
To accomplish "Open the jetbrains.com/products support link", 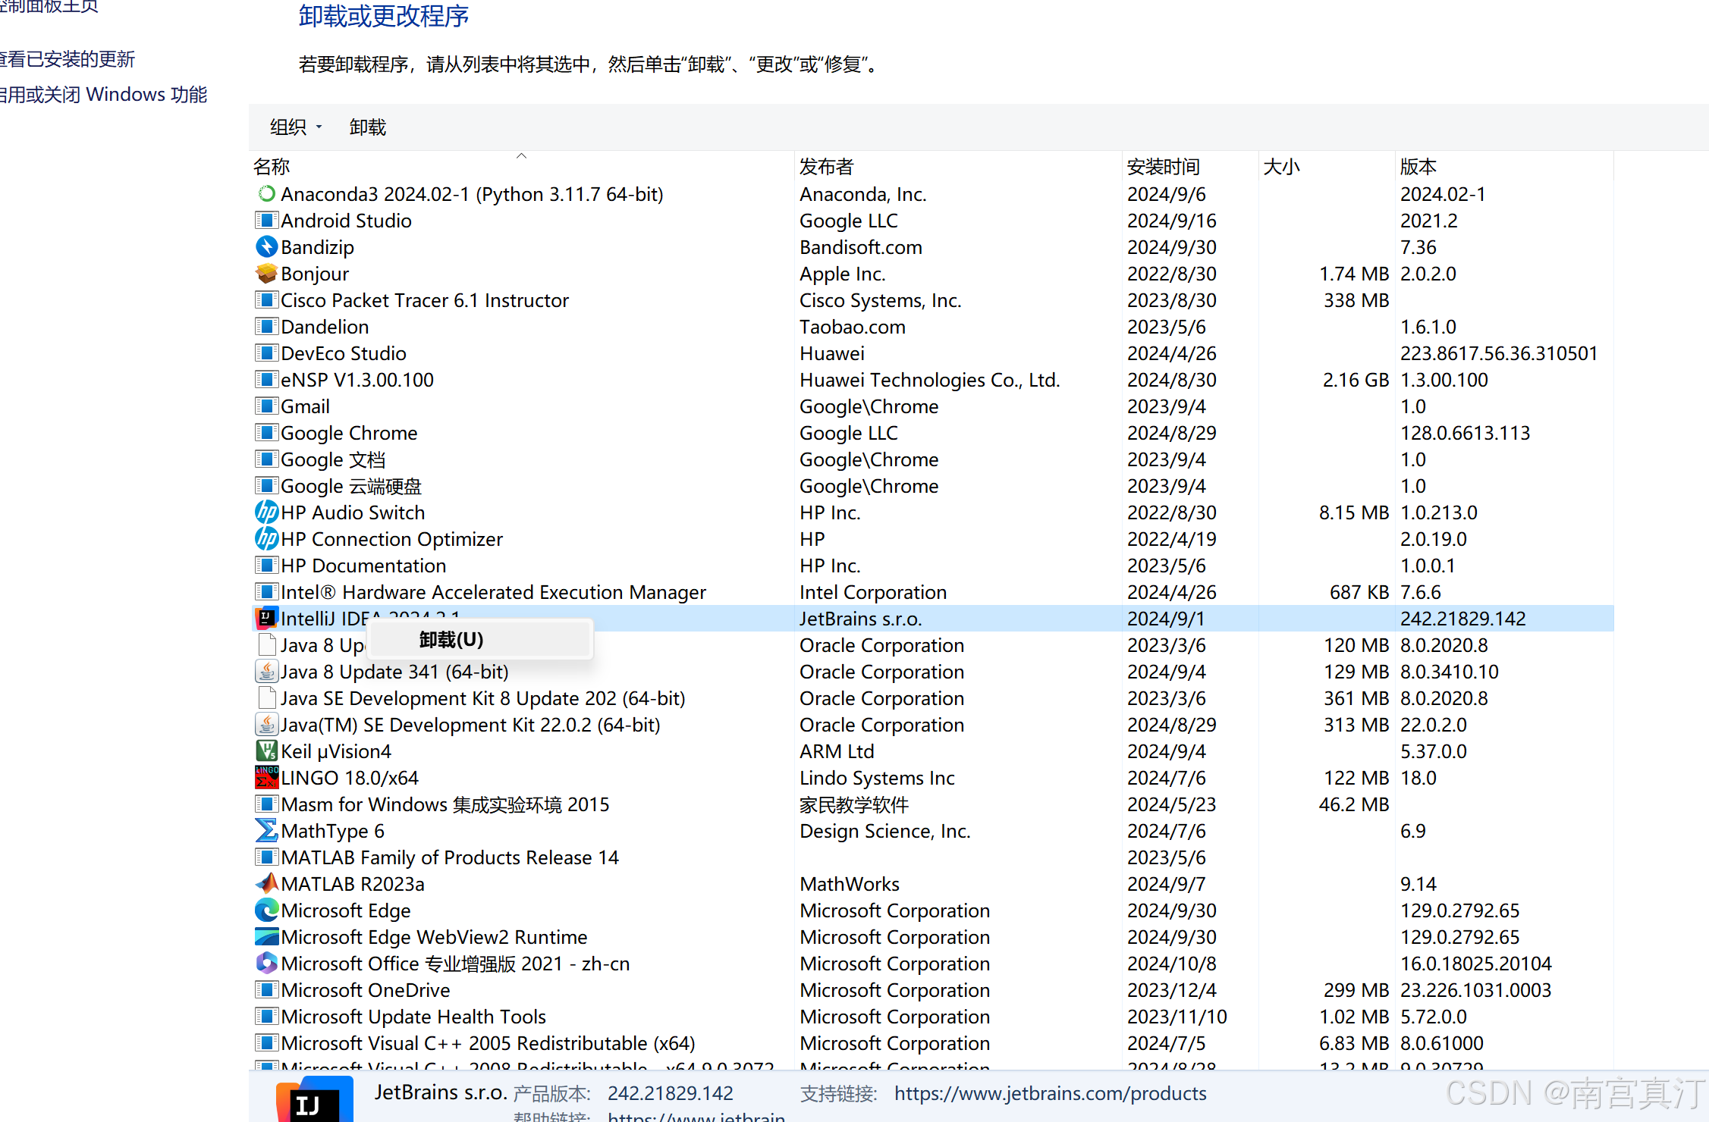I will point(1050,1093).
